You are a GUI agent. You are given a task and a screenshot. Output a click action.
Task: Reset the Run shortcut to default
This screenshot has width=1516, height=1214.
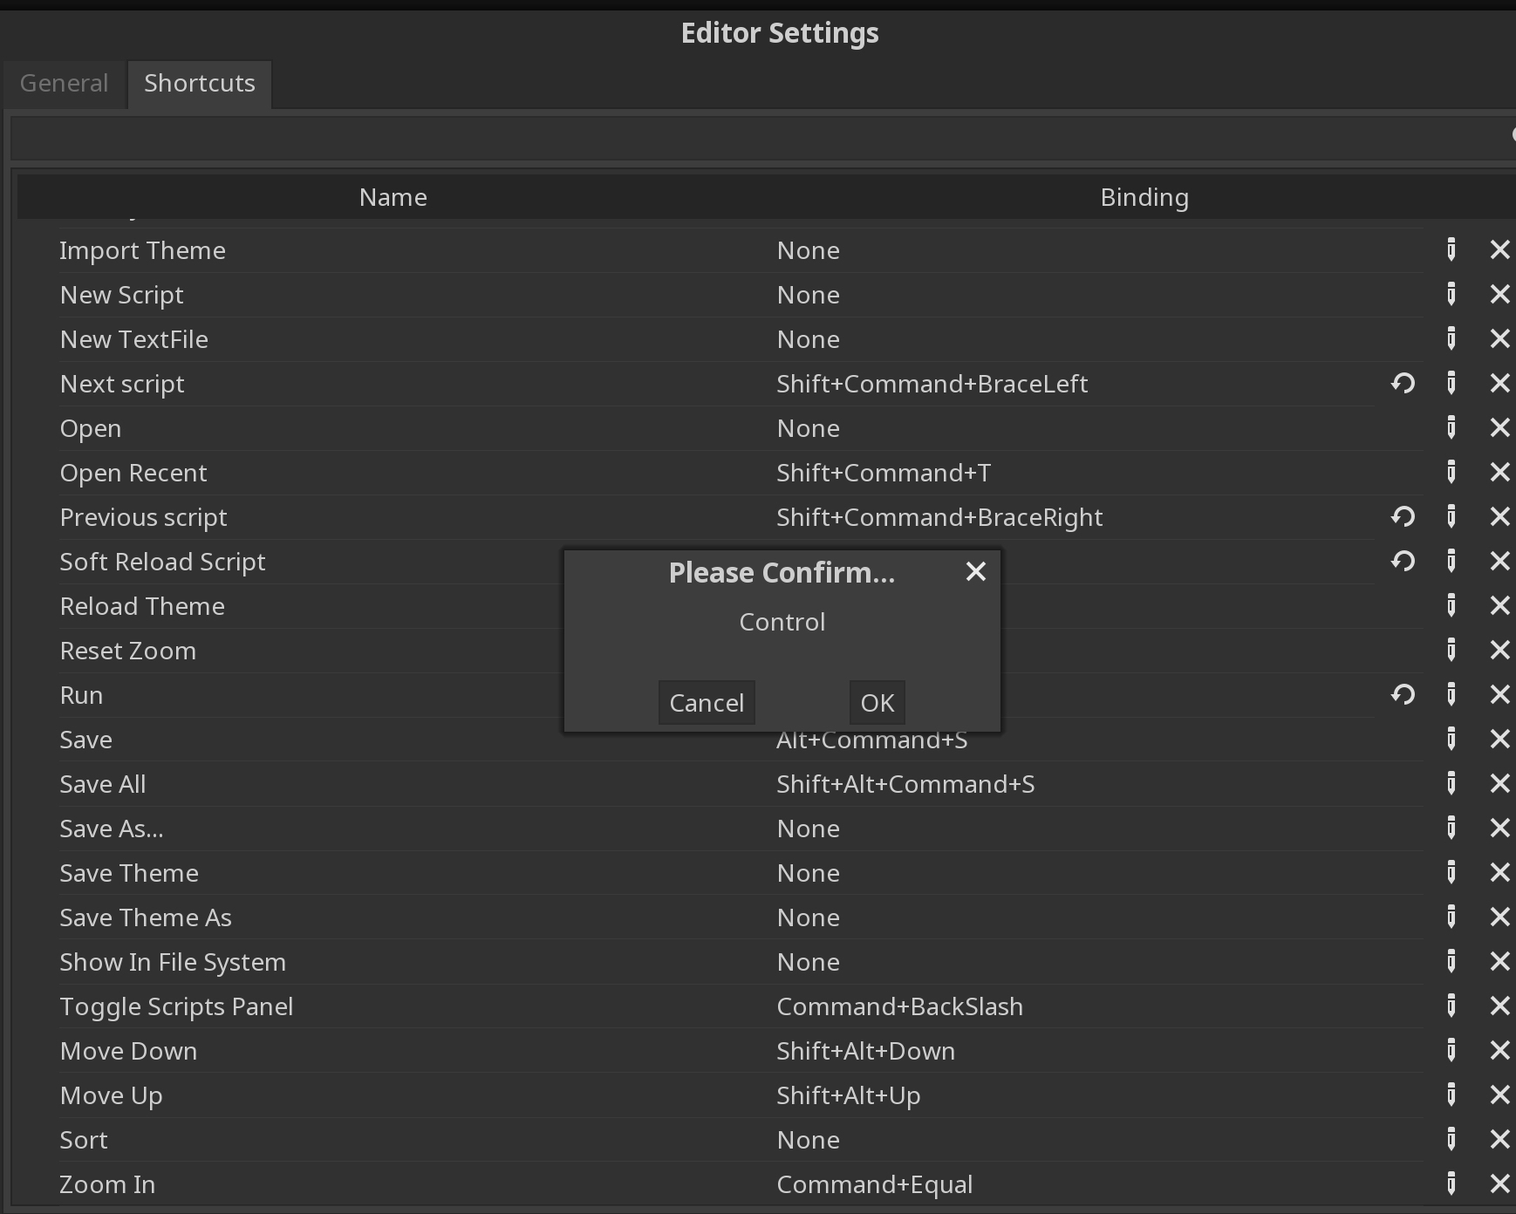click(x=1403, y=694)
